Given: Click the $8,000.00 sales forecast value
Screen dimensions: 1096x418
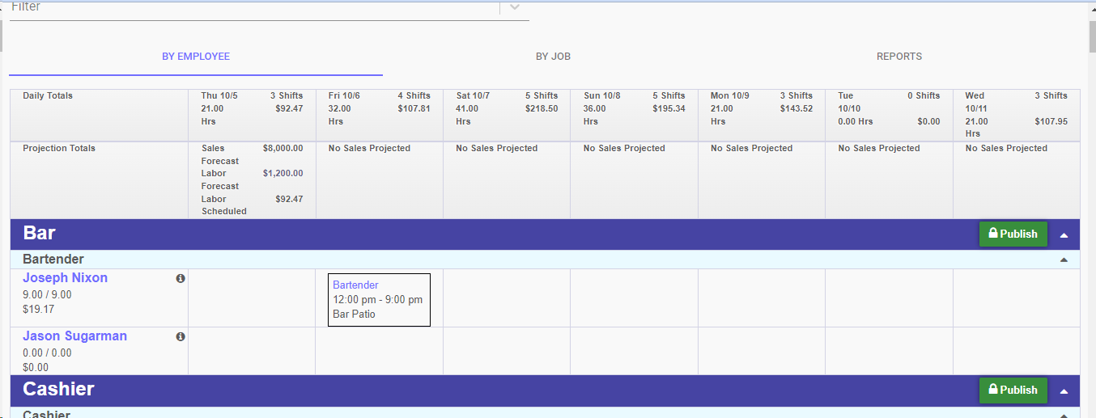Looking at the screenshot, I should point(283,149).
